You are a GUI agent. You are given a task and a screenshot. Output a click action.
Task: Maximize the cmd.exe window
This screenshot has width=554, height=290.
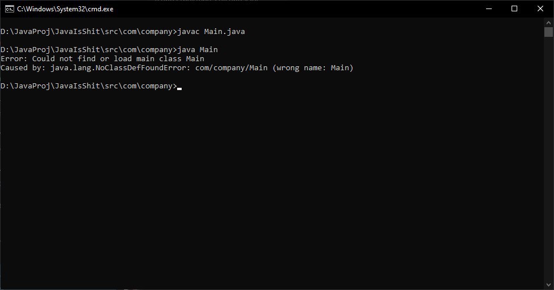pos(514,9)
